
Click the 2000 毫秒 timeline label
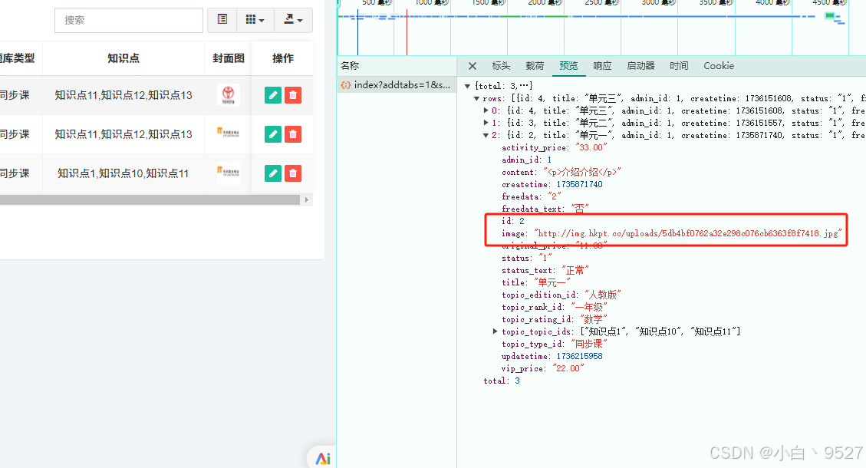[x=545, y=3]
